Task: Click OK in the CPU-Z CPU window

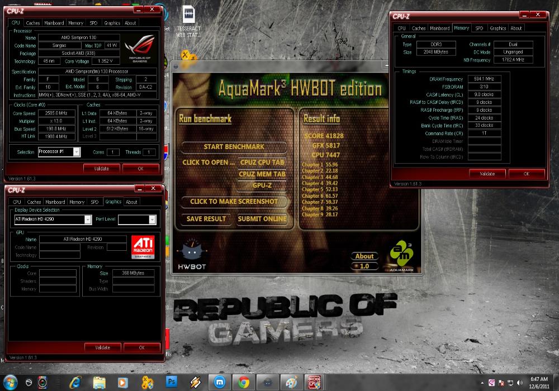Action: (140, 169)
